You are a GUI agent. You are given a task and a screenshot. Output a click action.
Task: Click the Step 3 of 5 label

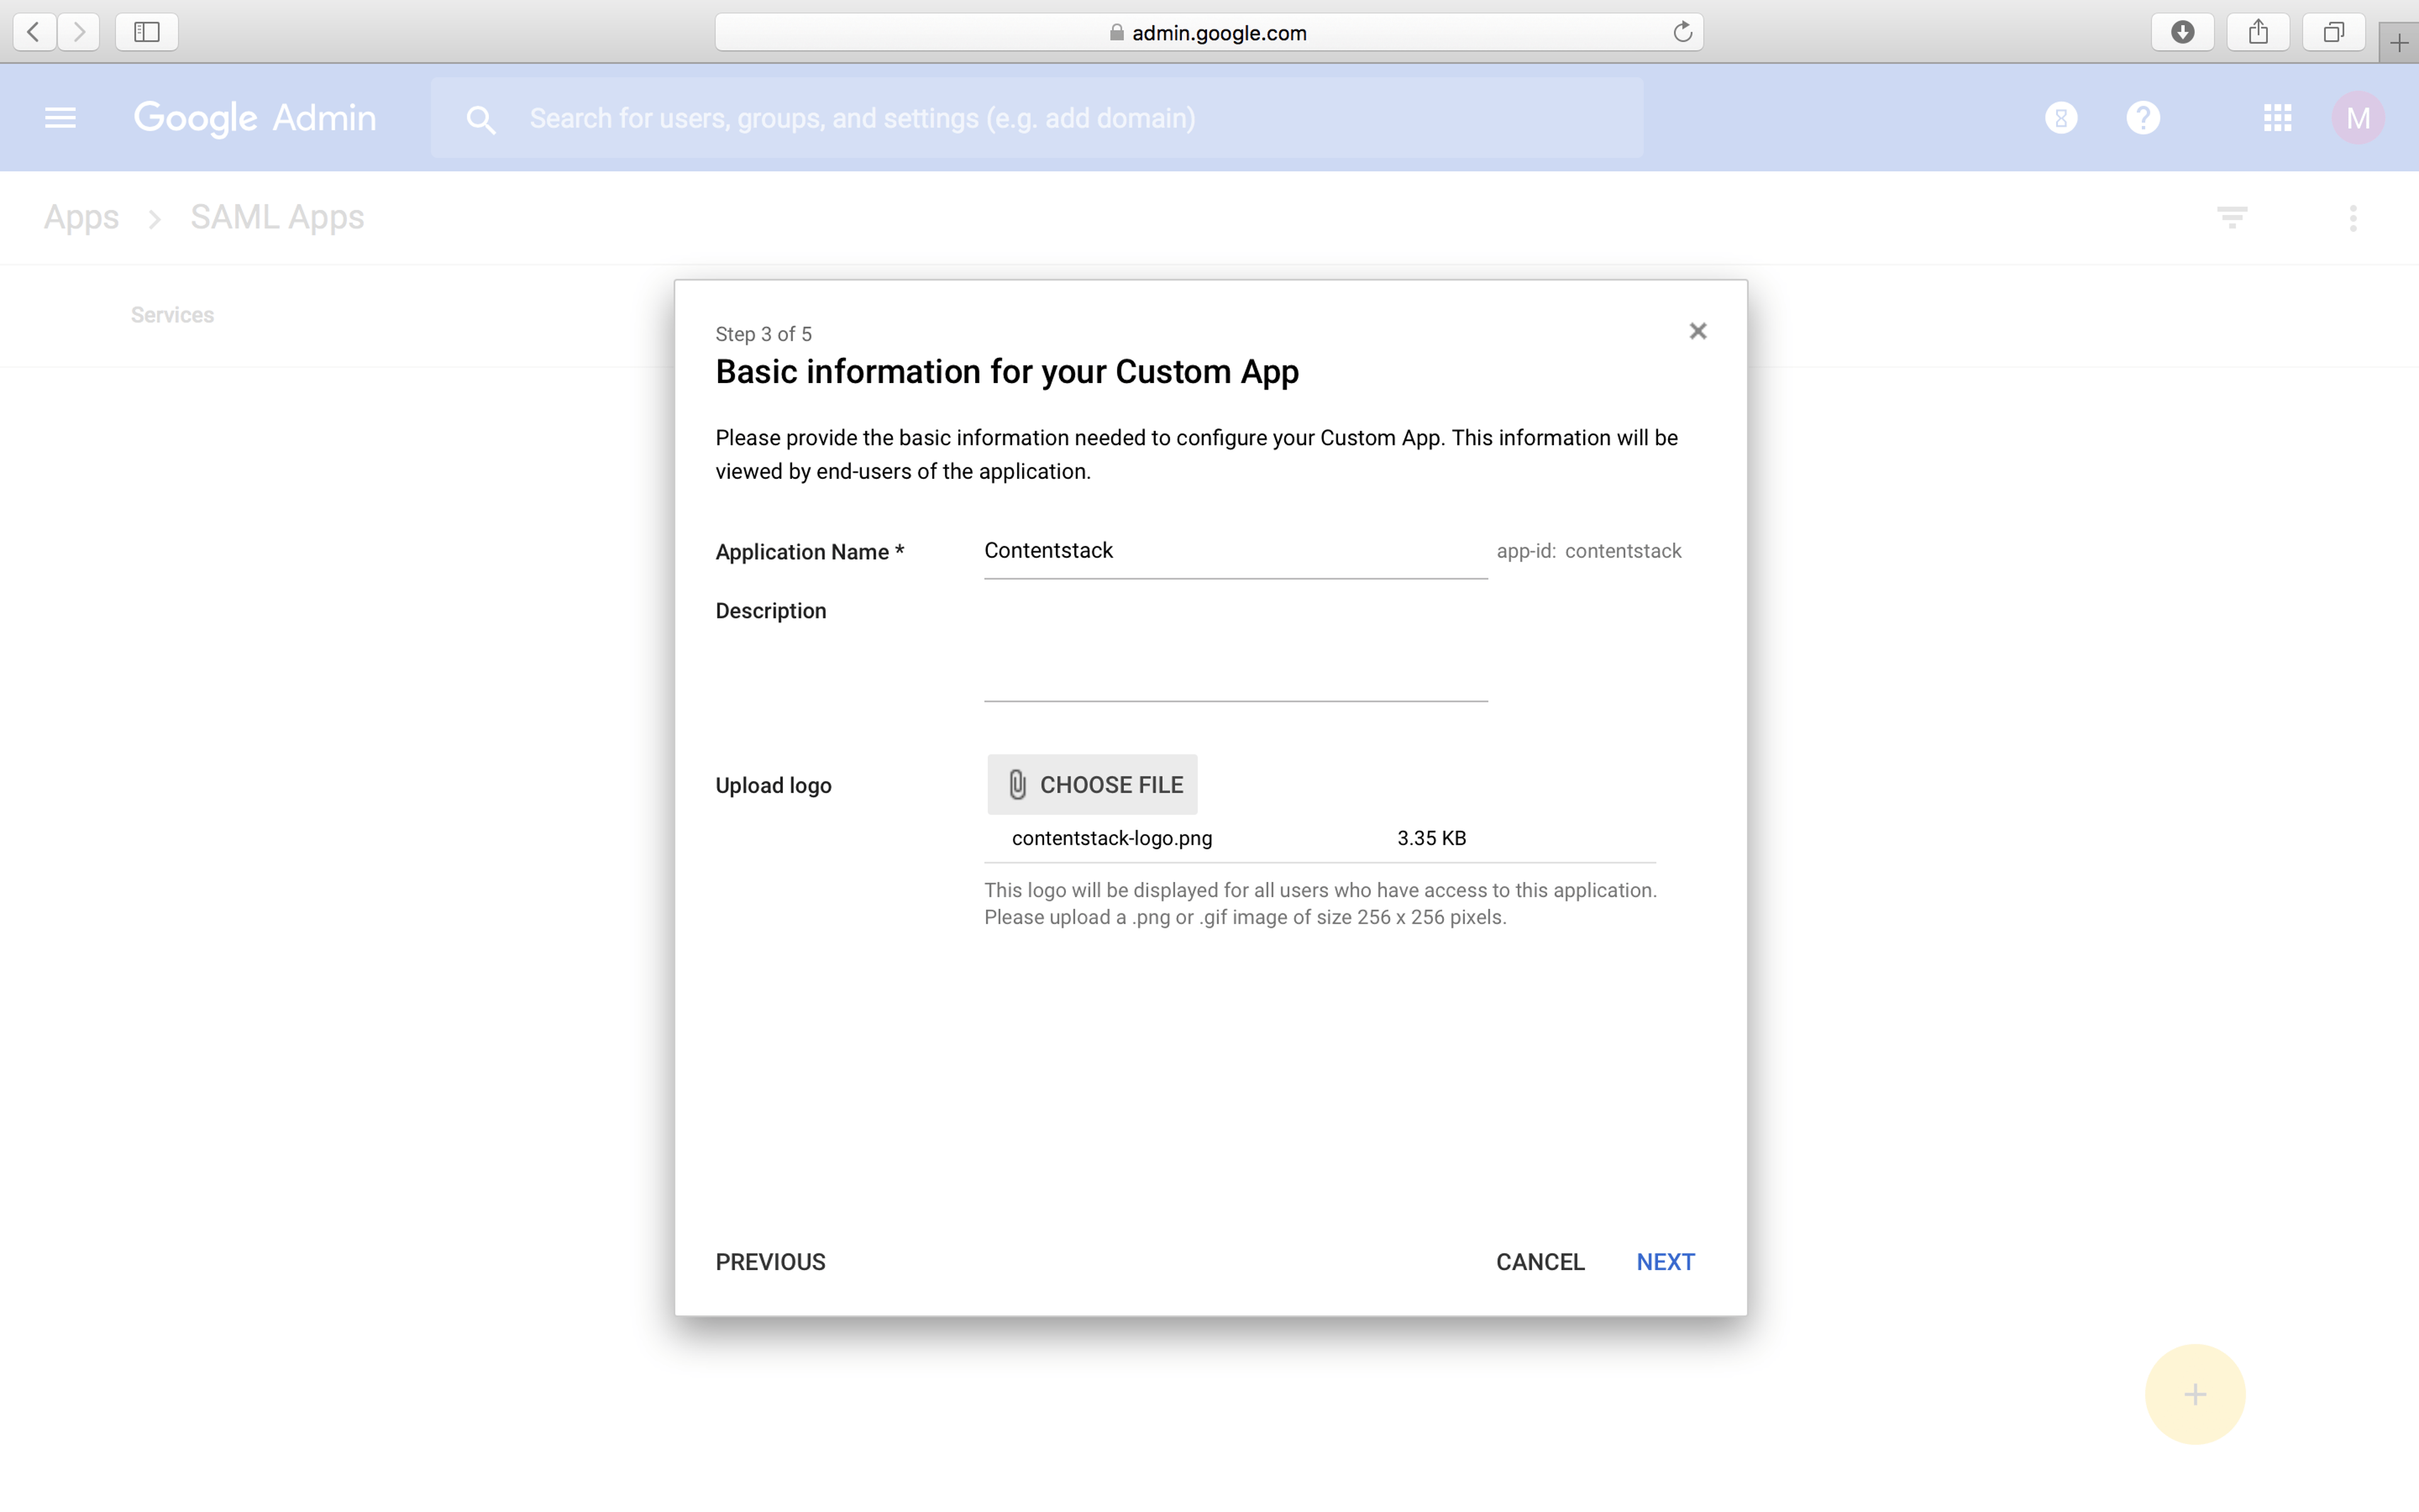click(x=763, y=334)
